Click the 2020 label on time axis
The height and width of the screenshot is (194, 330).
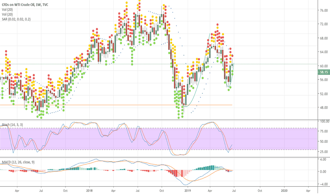[284, 190]
